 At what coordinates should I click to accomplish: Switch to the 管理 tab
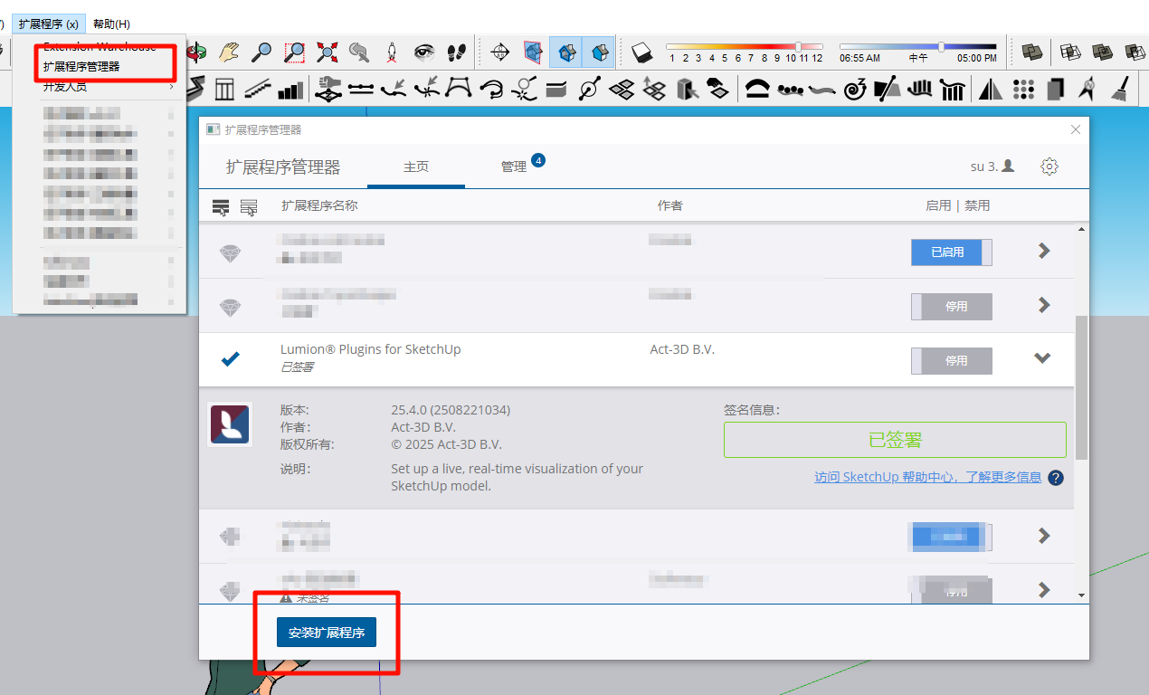click(x=514, y=167)
